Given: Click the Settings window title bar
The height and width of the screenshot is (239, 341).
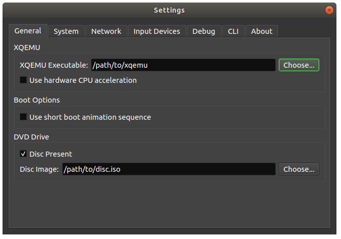Looking at the screenshot, I should 169,10.
